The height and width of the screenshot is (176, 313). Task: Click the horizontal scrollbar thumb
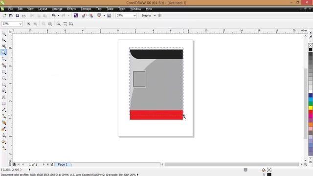(x=232, y=164)
